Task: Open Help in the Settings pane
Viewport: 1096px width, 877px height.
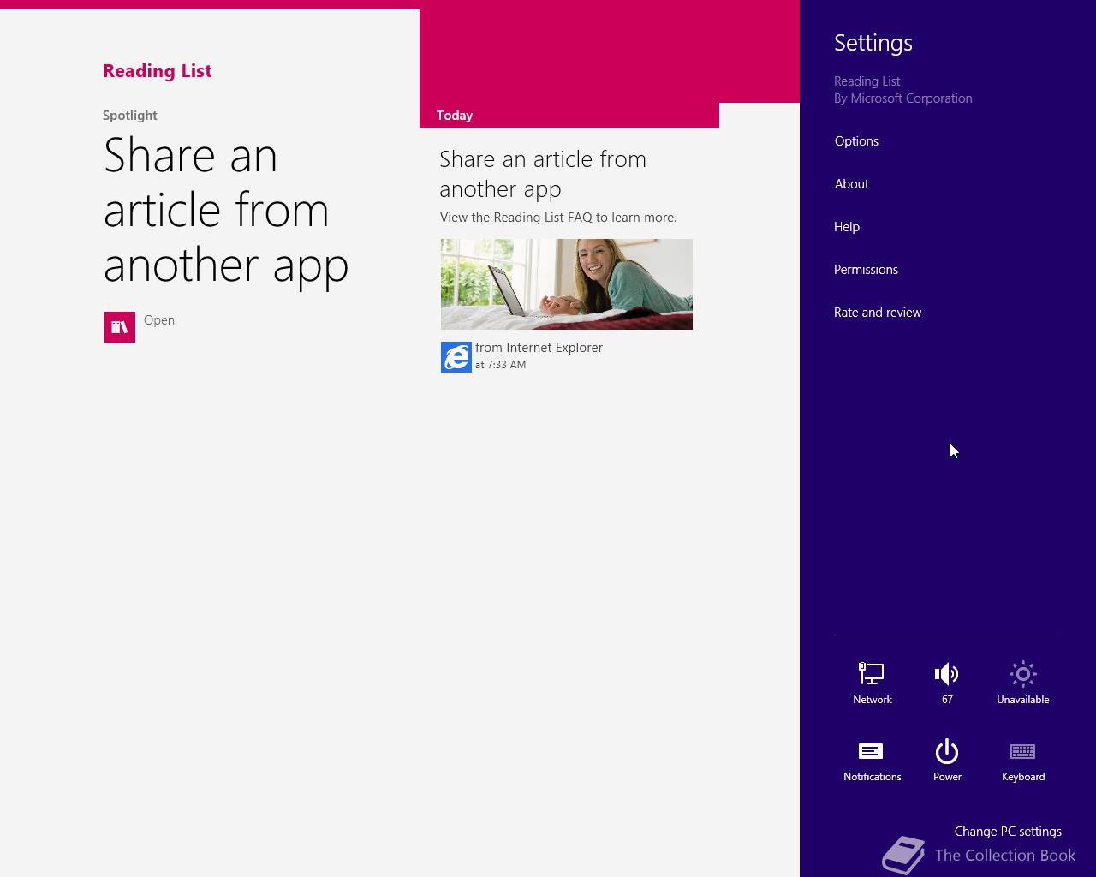Action: 847,227
